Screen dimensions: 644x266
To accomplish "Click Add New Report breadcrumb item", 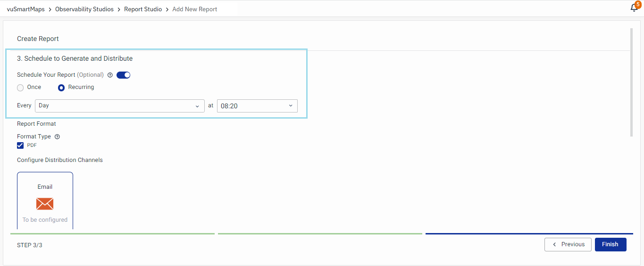I will click(195, 9).
